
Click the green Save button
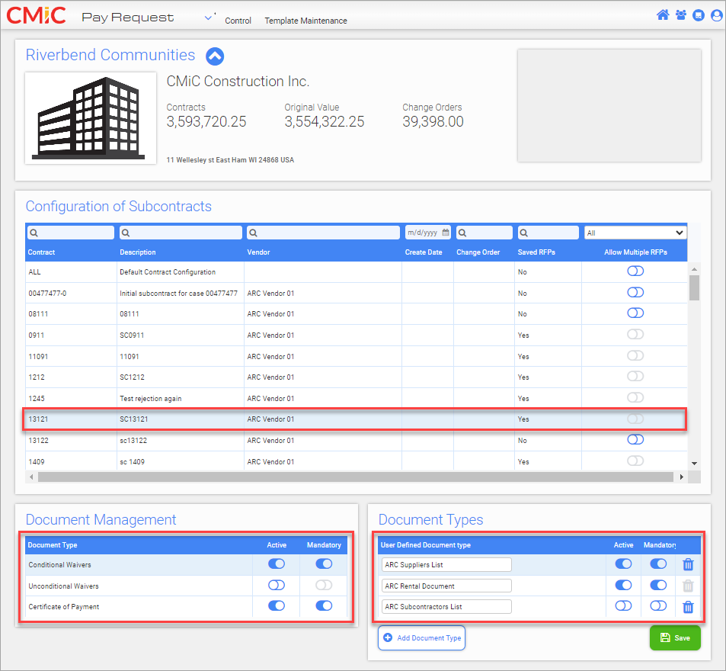click(674, 637)
